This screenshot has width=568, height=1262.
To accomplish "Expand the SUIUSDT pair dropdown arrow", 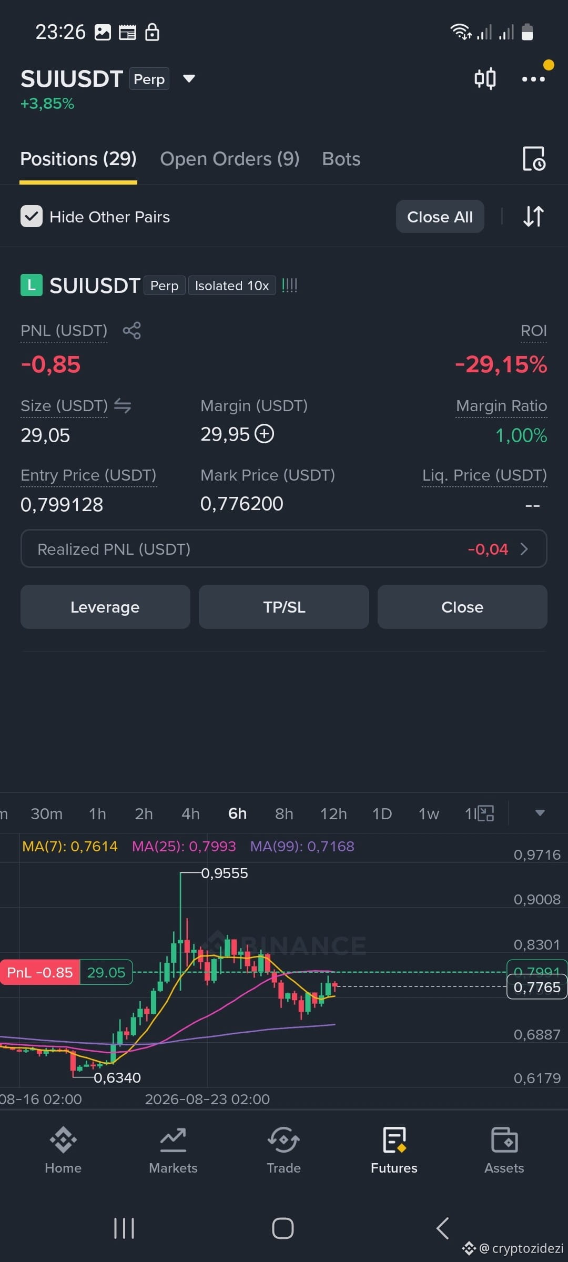I will coord(189,79).
